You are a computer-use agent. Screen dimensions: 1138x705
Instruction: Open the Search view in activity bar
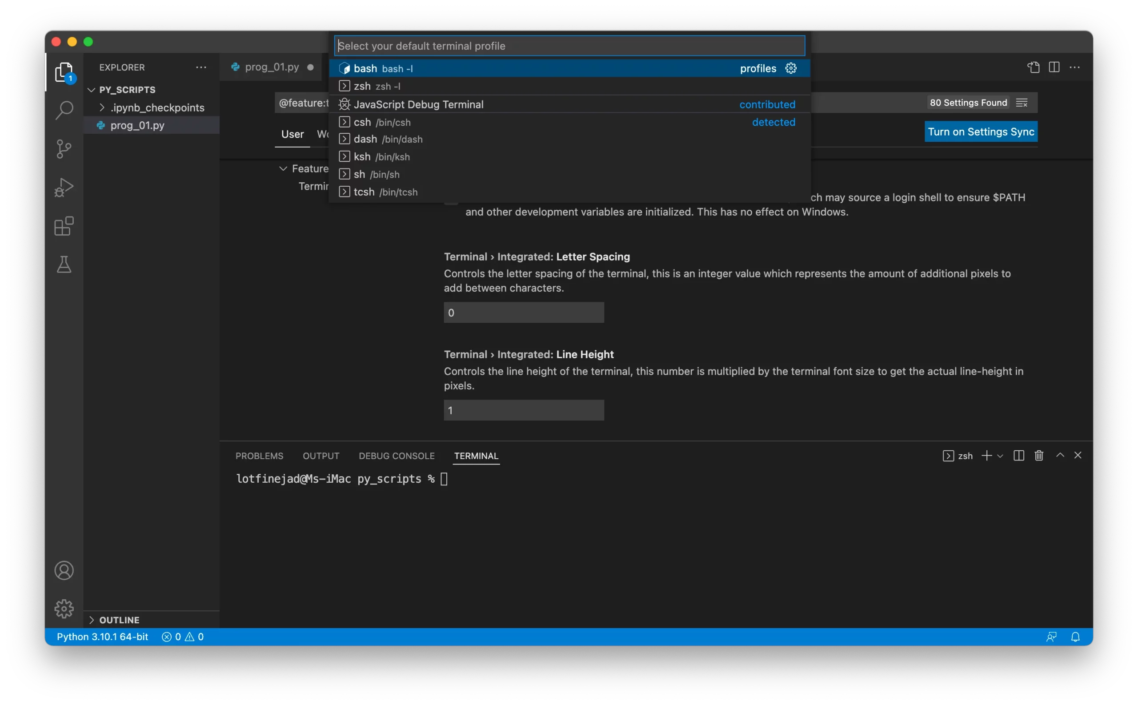64,111
